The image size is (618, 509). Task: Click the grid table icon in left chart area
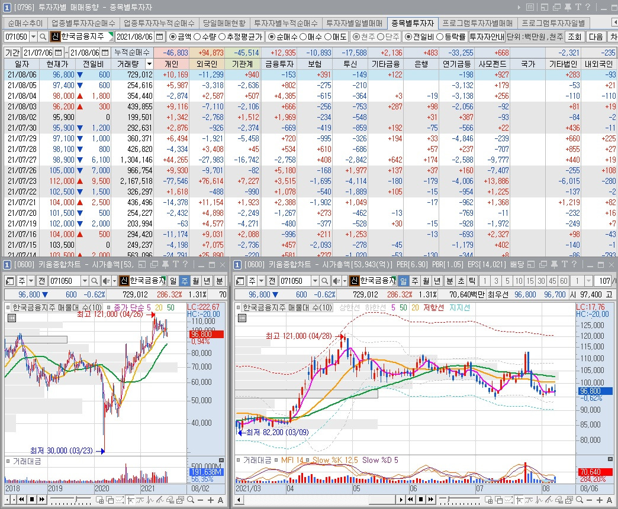[12, 317]
